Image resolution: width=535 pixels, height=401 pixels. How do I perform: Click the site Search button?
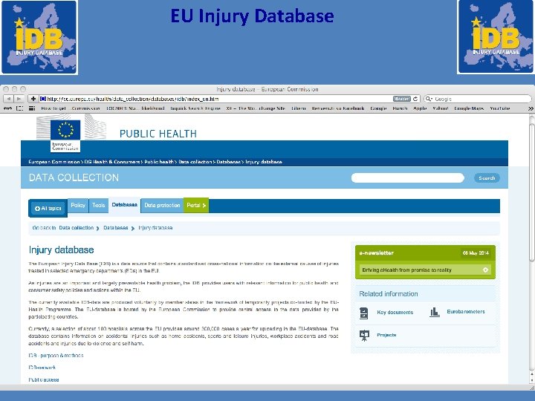(x=487, y=177)
